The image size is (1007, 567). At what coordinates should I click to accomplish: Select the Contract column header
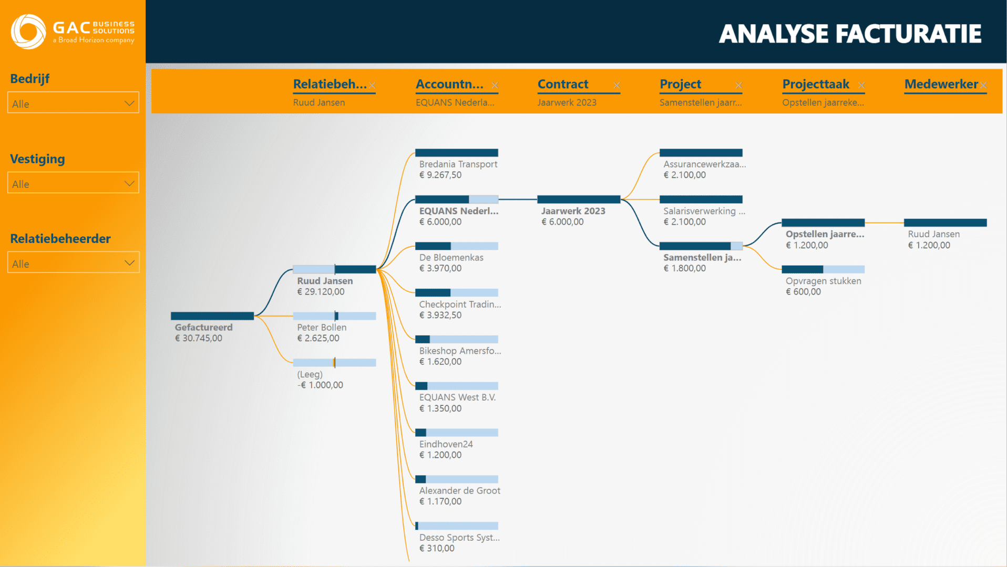(x=563, y=84)
